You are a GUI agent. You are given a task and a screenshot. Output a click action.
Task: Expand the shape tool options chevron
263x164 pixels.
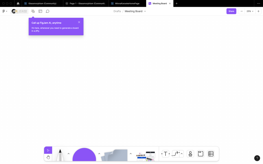99,154
